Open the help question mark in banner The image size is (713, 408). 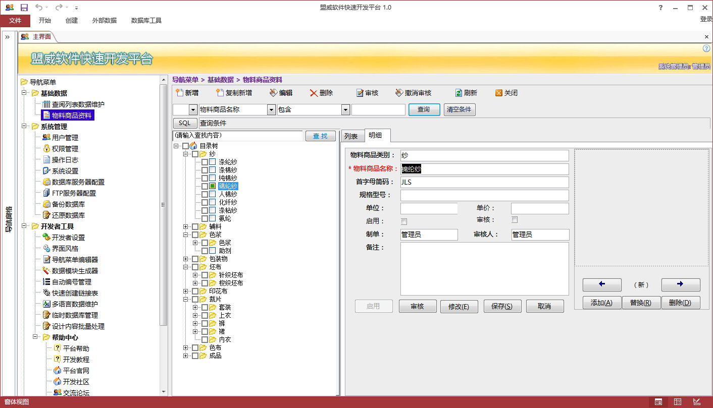coord(706,48)
